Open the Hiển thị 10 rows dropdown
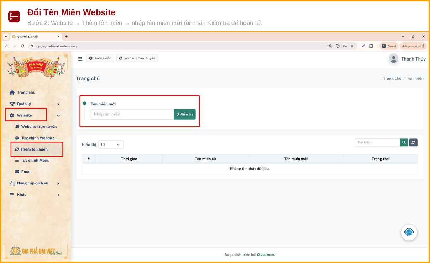430x263 pixels. 111,144
